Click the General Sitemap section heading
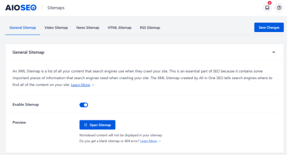 (28, 52)
